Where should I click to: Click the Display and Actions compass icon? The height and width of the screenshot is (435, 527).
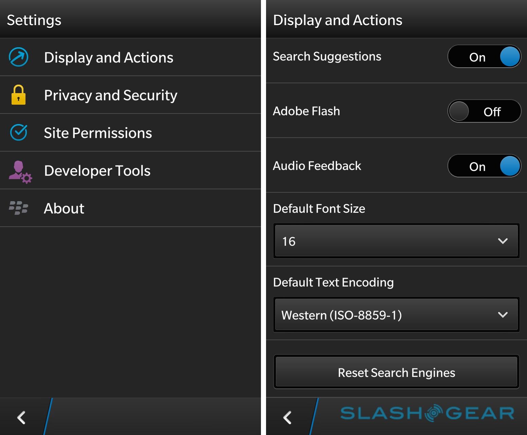click(x=18, y=57)
